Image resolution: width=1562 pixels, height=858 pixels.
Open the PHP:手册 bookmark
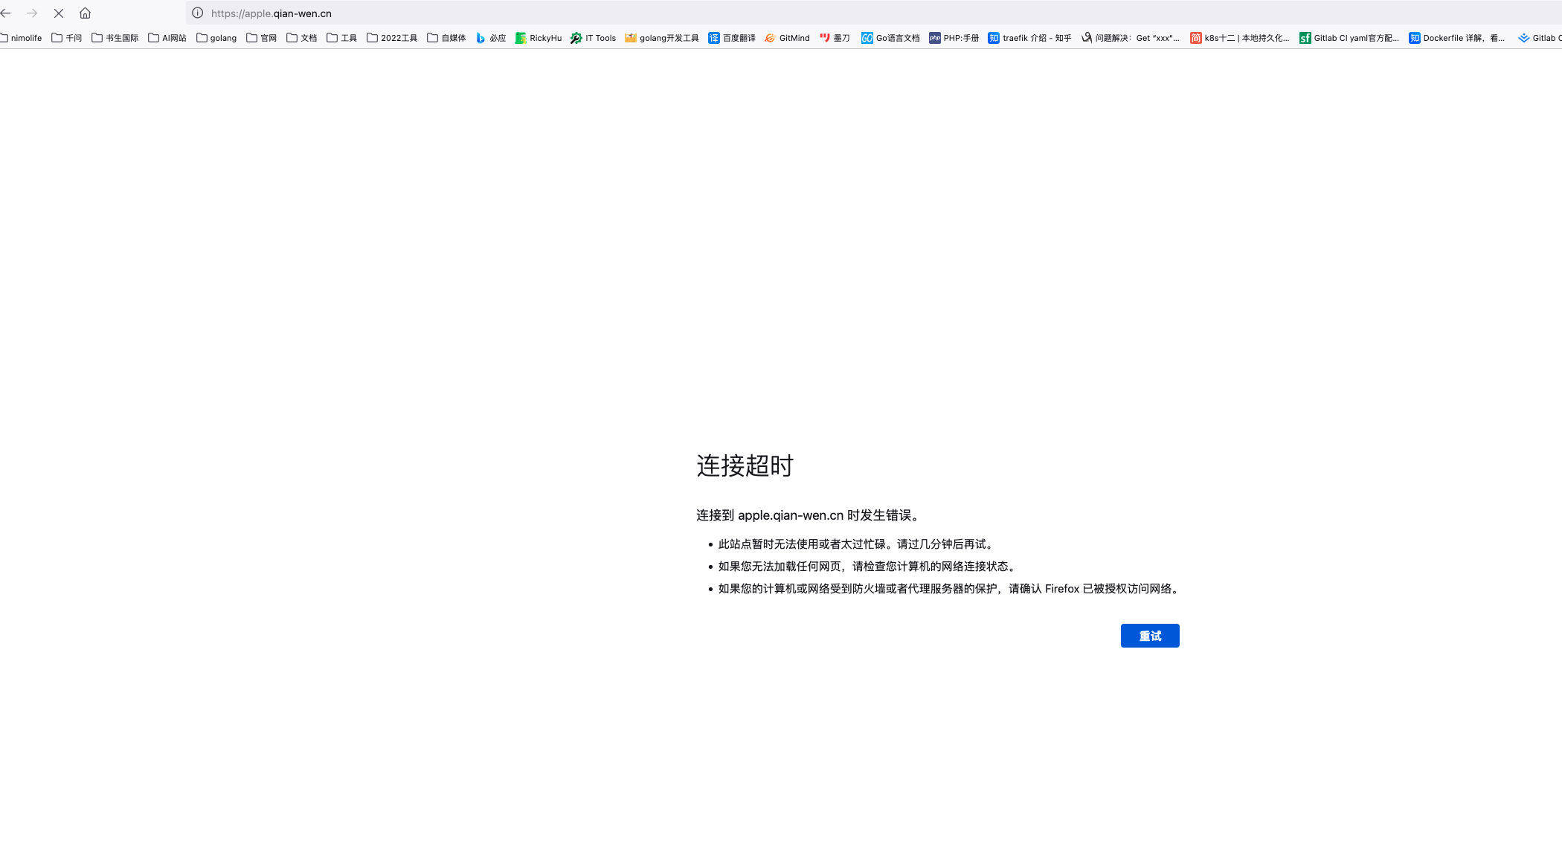coord(954,38)
